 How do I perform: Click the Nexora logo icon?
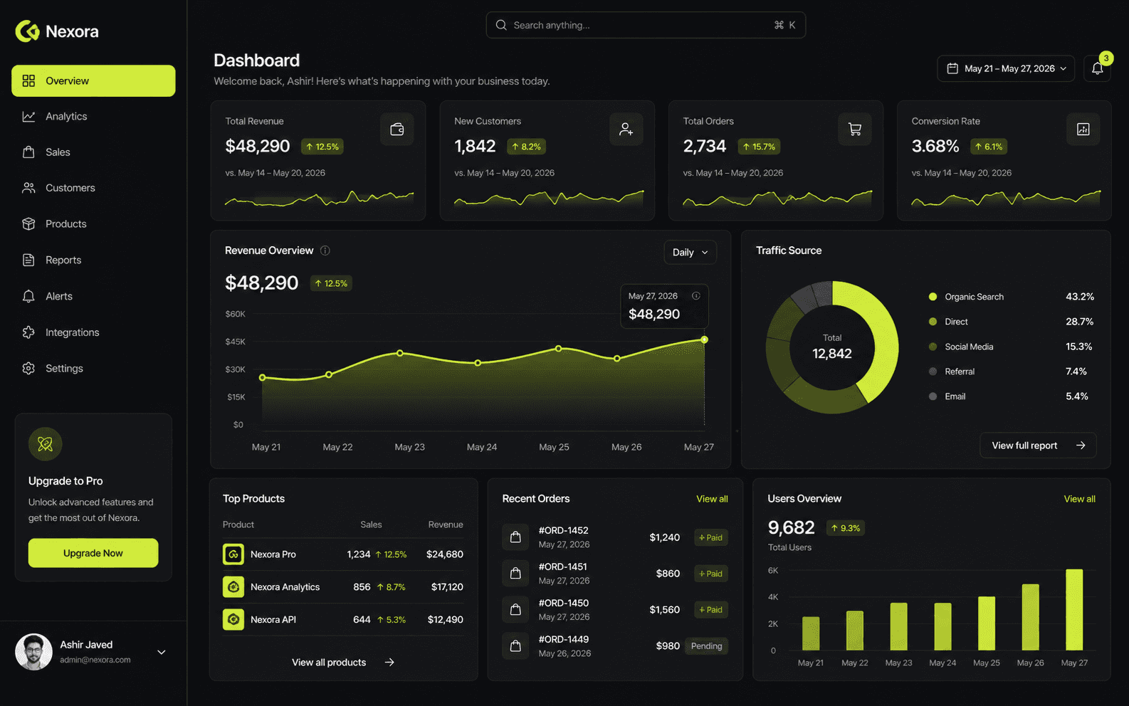[27, 31]
